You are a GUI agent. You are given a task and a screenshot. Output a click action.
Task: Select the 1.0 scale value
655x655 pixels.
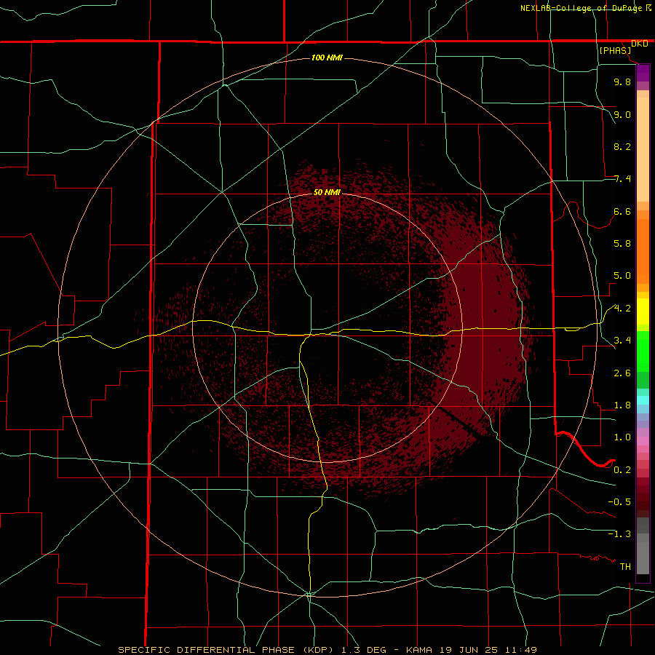(622, 437)
